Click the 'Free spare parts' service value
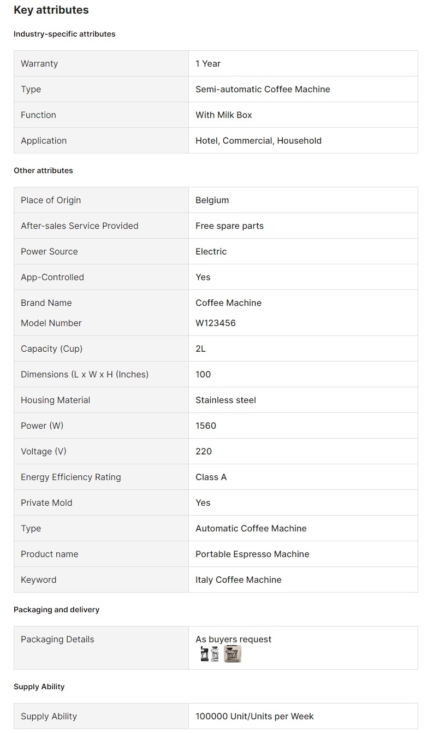 click(229, 226)
